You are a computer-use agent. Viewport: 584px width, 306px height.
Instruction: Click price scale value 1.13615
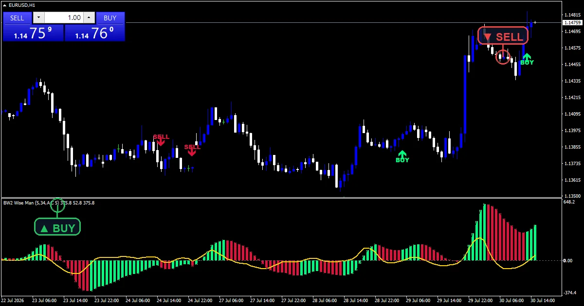click(x=572, y=180)
